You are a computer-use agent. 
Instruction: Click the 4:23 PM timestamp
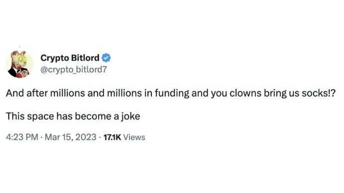click(22, 137)
